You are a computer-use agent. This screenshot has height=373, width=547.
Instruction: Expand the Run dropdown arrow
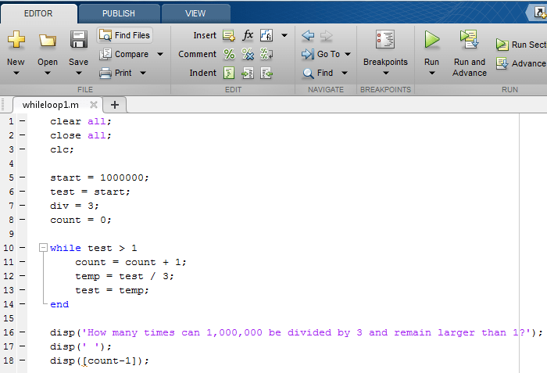coord(432,73)
